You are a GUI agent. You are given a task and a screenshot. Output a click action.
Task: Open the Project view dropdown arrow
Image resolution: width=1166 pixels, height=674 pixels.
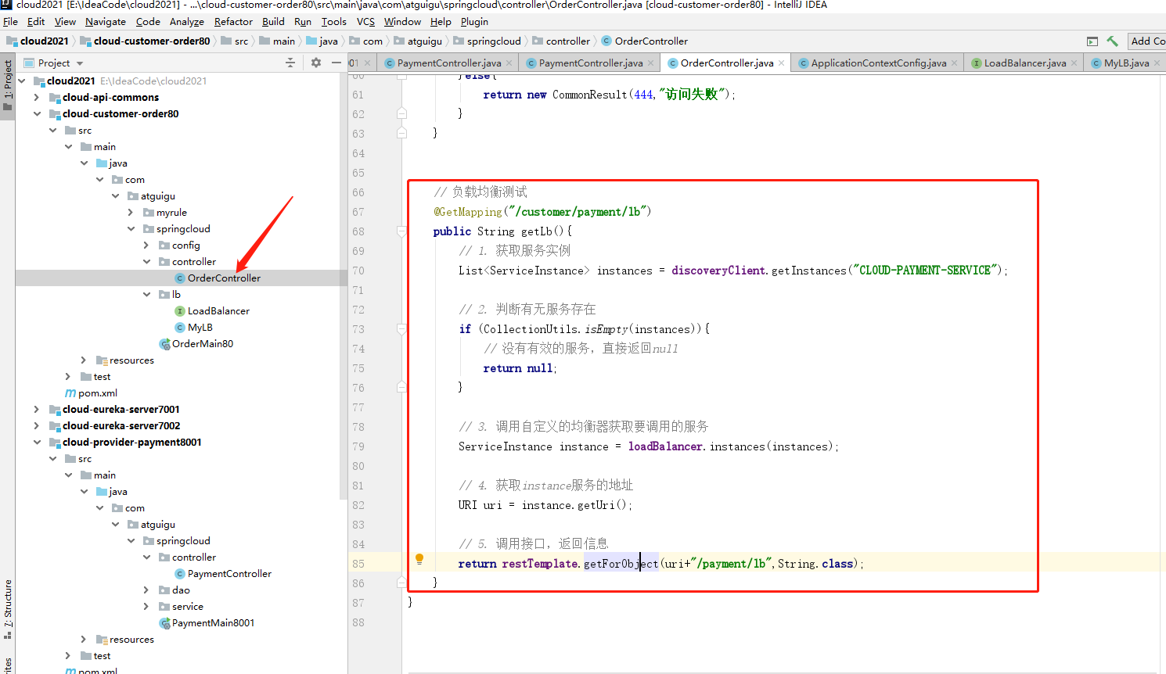coord(80,63)
